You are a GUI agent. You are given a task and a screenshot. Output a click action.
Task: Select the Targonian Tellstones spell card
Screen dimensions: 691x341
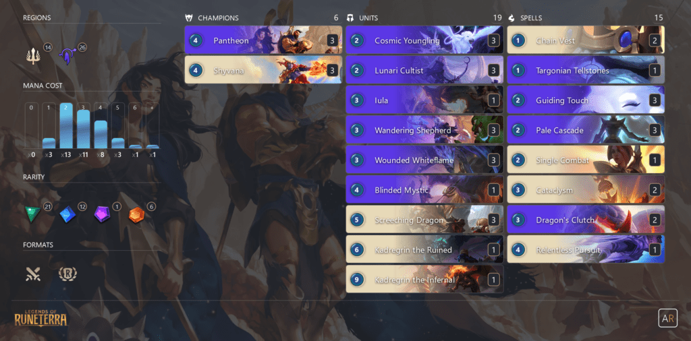tap(586, 70)
